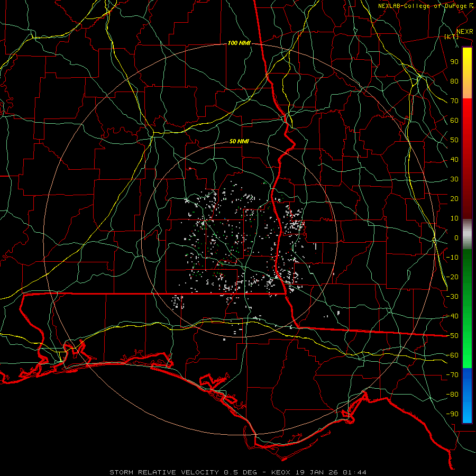Image resolution: width=476 pixels, height=476 pixels.
Task: Click the 100 NMI range ring label
Action: [239, 43]
